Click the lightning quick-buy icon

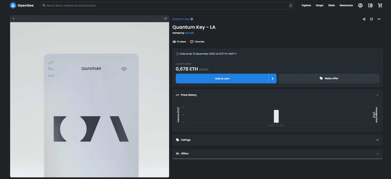(272, 78)
